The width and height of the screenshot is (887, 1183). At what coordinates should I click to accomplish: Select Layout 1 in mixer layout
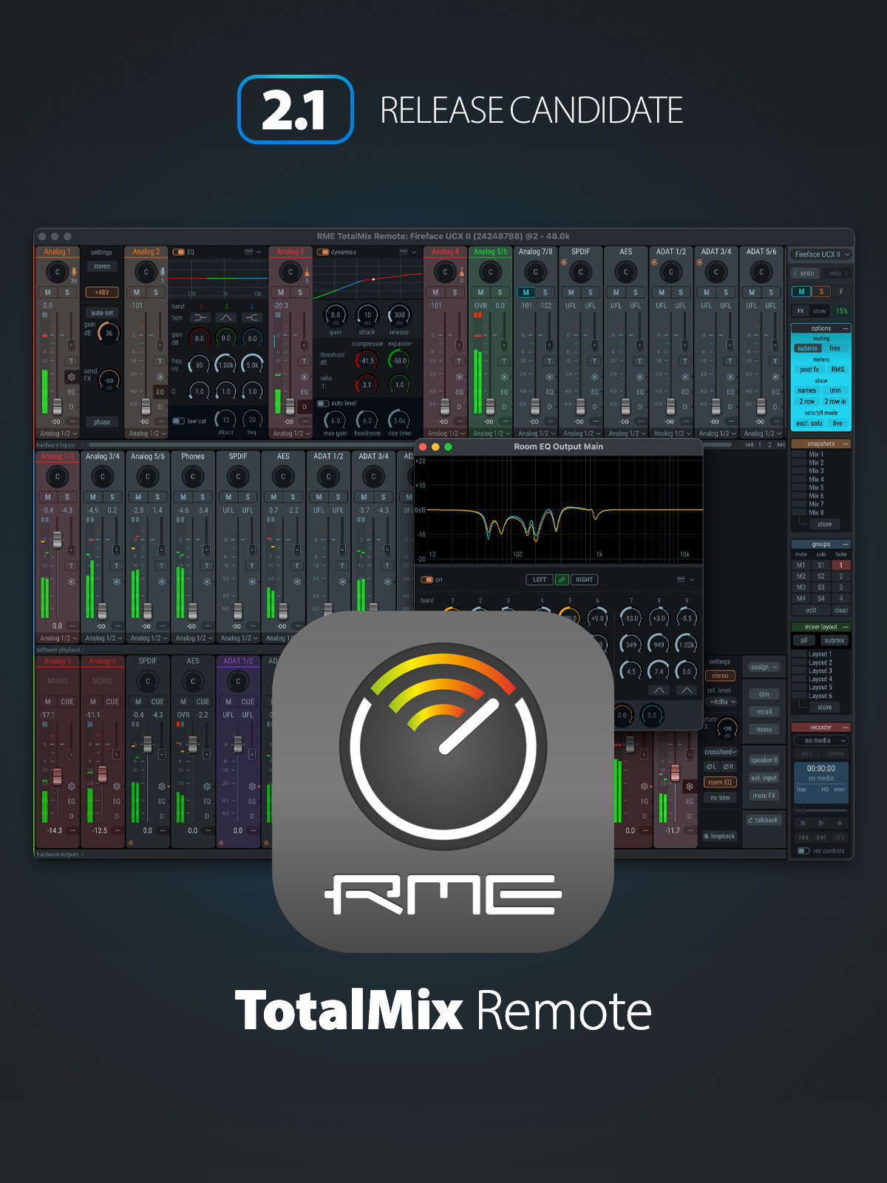[820, 654]
